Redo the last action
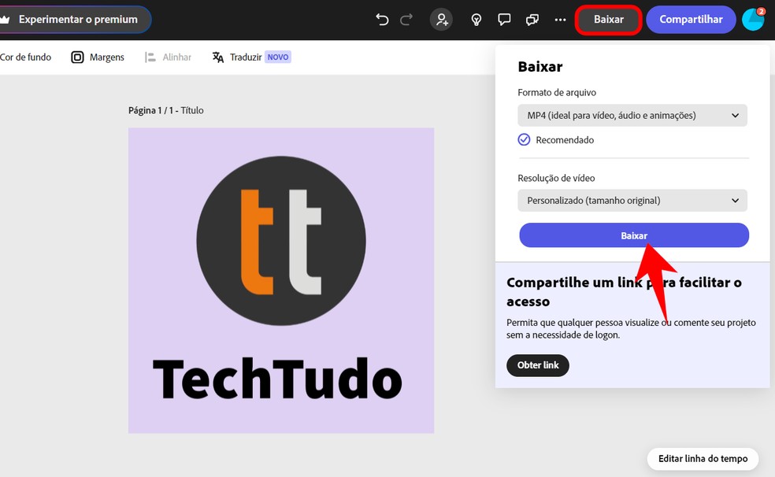 point(406,20)
